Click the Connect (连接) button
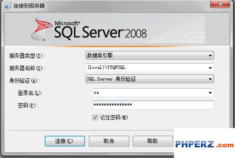Screen dimensions: 235x158 click(x=65, y=141)
